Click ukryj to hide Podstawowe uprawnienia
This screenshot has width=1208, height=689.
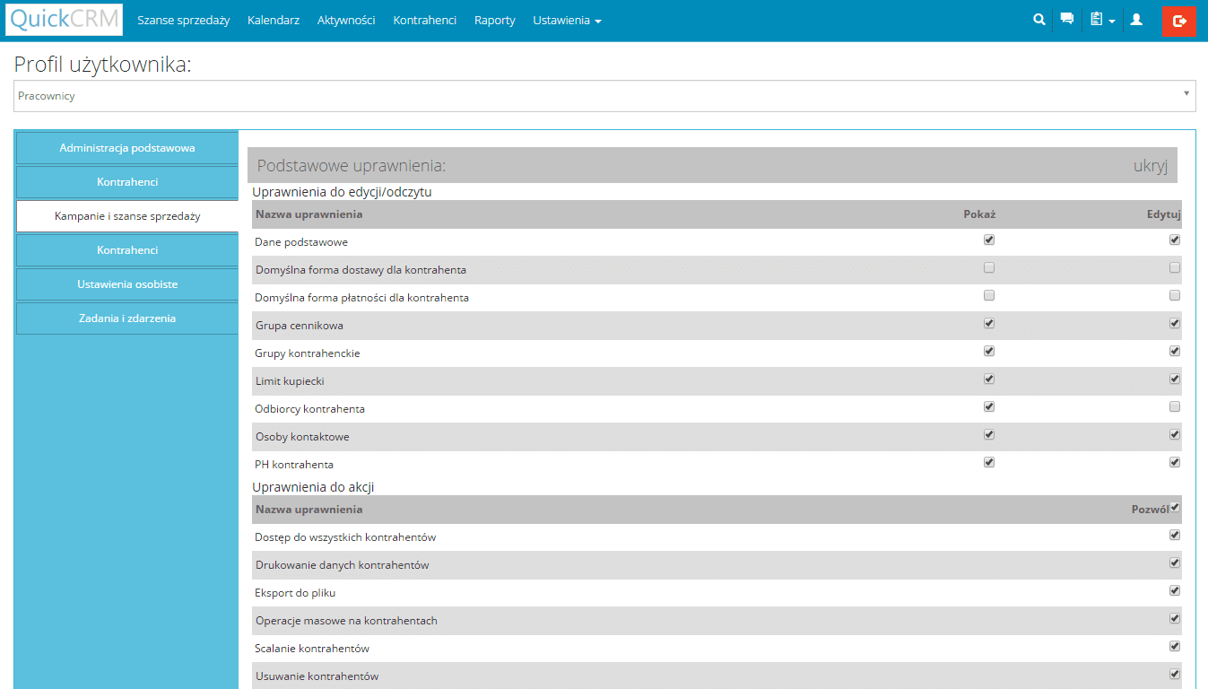point(1151,166)
